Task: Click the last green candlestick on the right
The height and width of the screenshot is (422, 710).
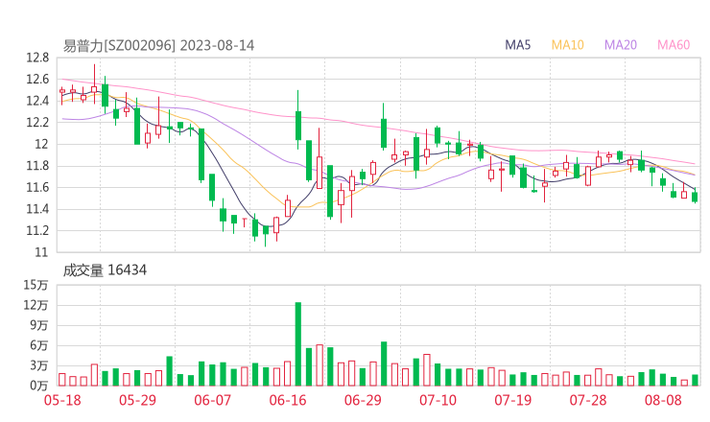Action: click(695, 196)
